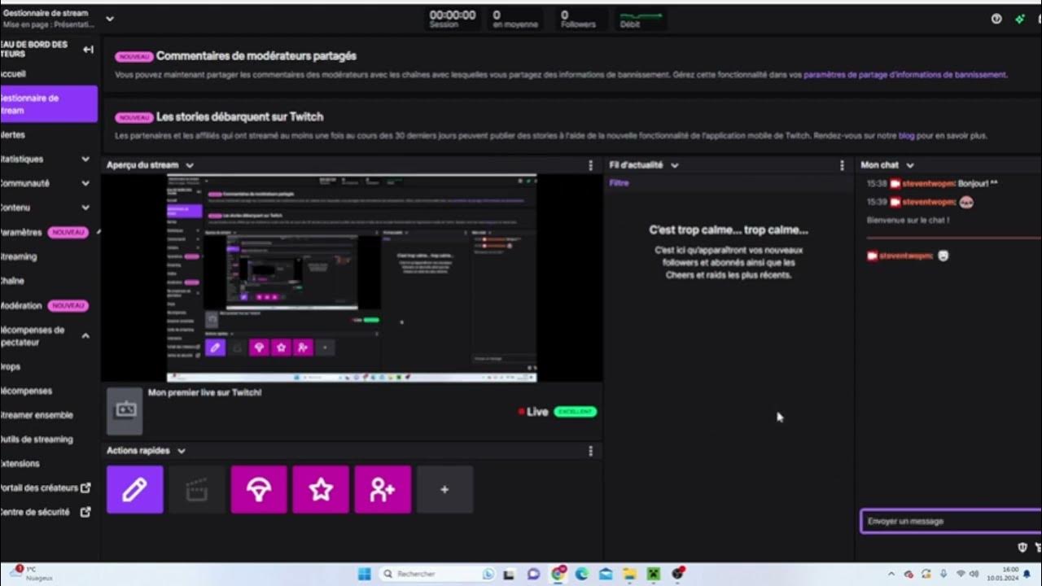Open Drops sidebar item

pyautogui.click(x=11, y=367)
